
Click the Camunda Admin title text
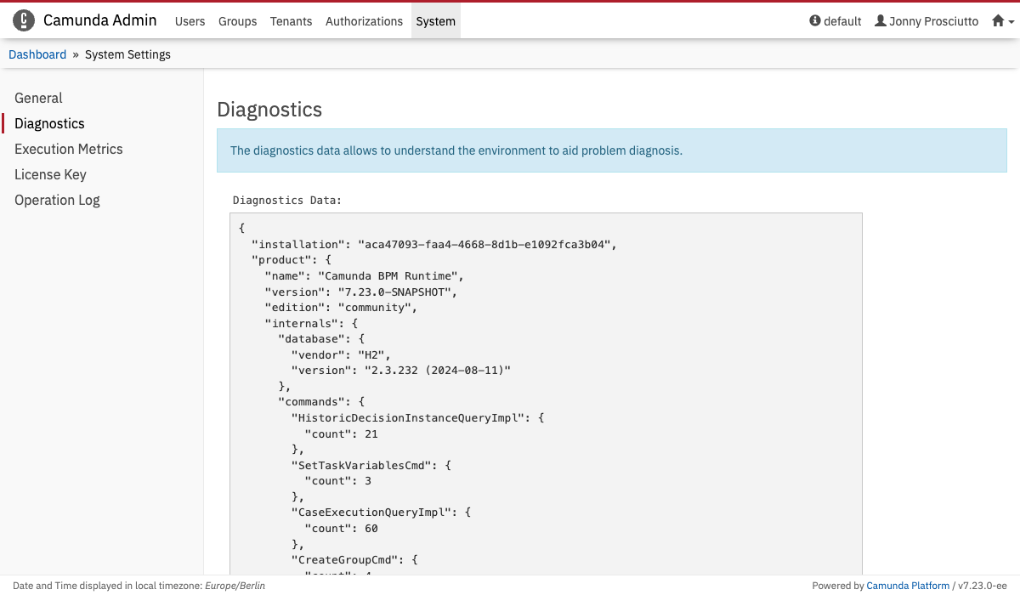[99, 20]
